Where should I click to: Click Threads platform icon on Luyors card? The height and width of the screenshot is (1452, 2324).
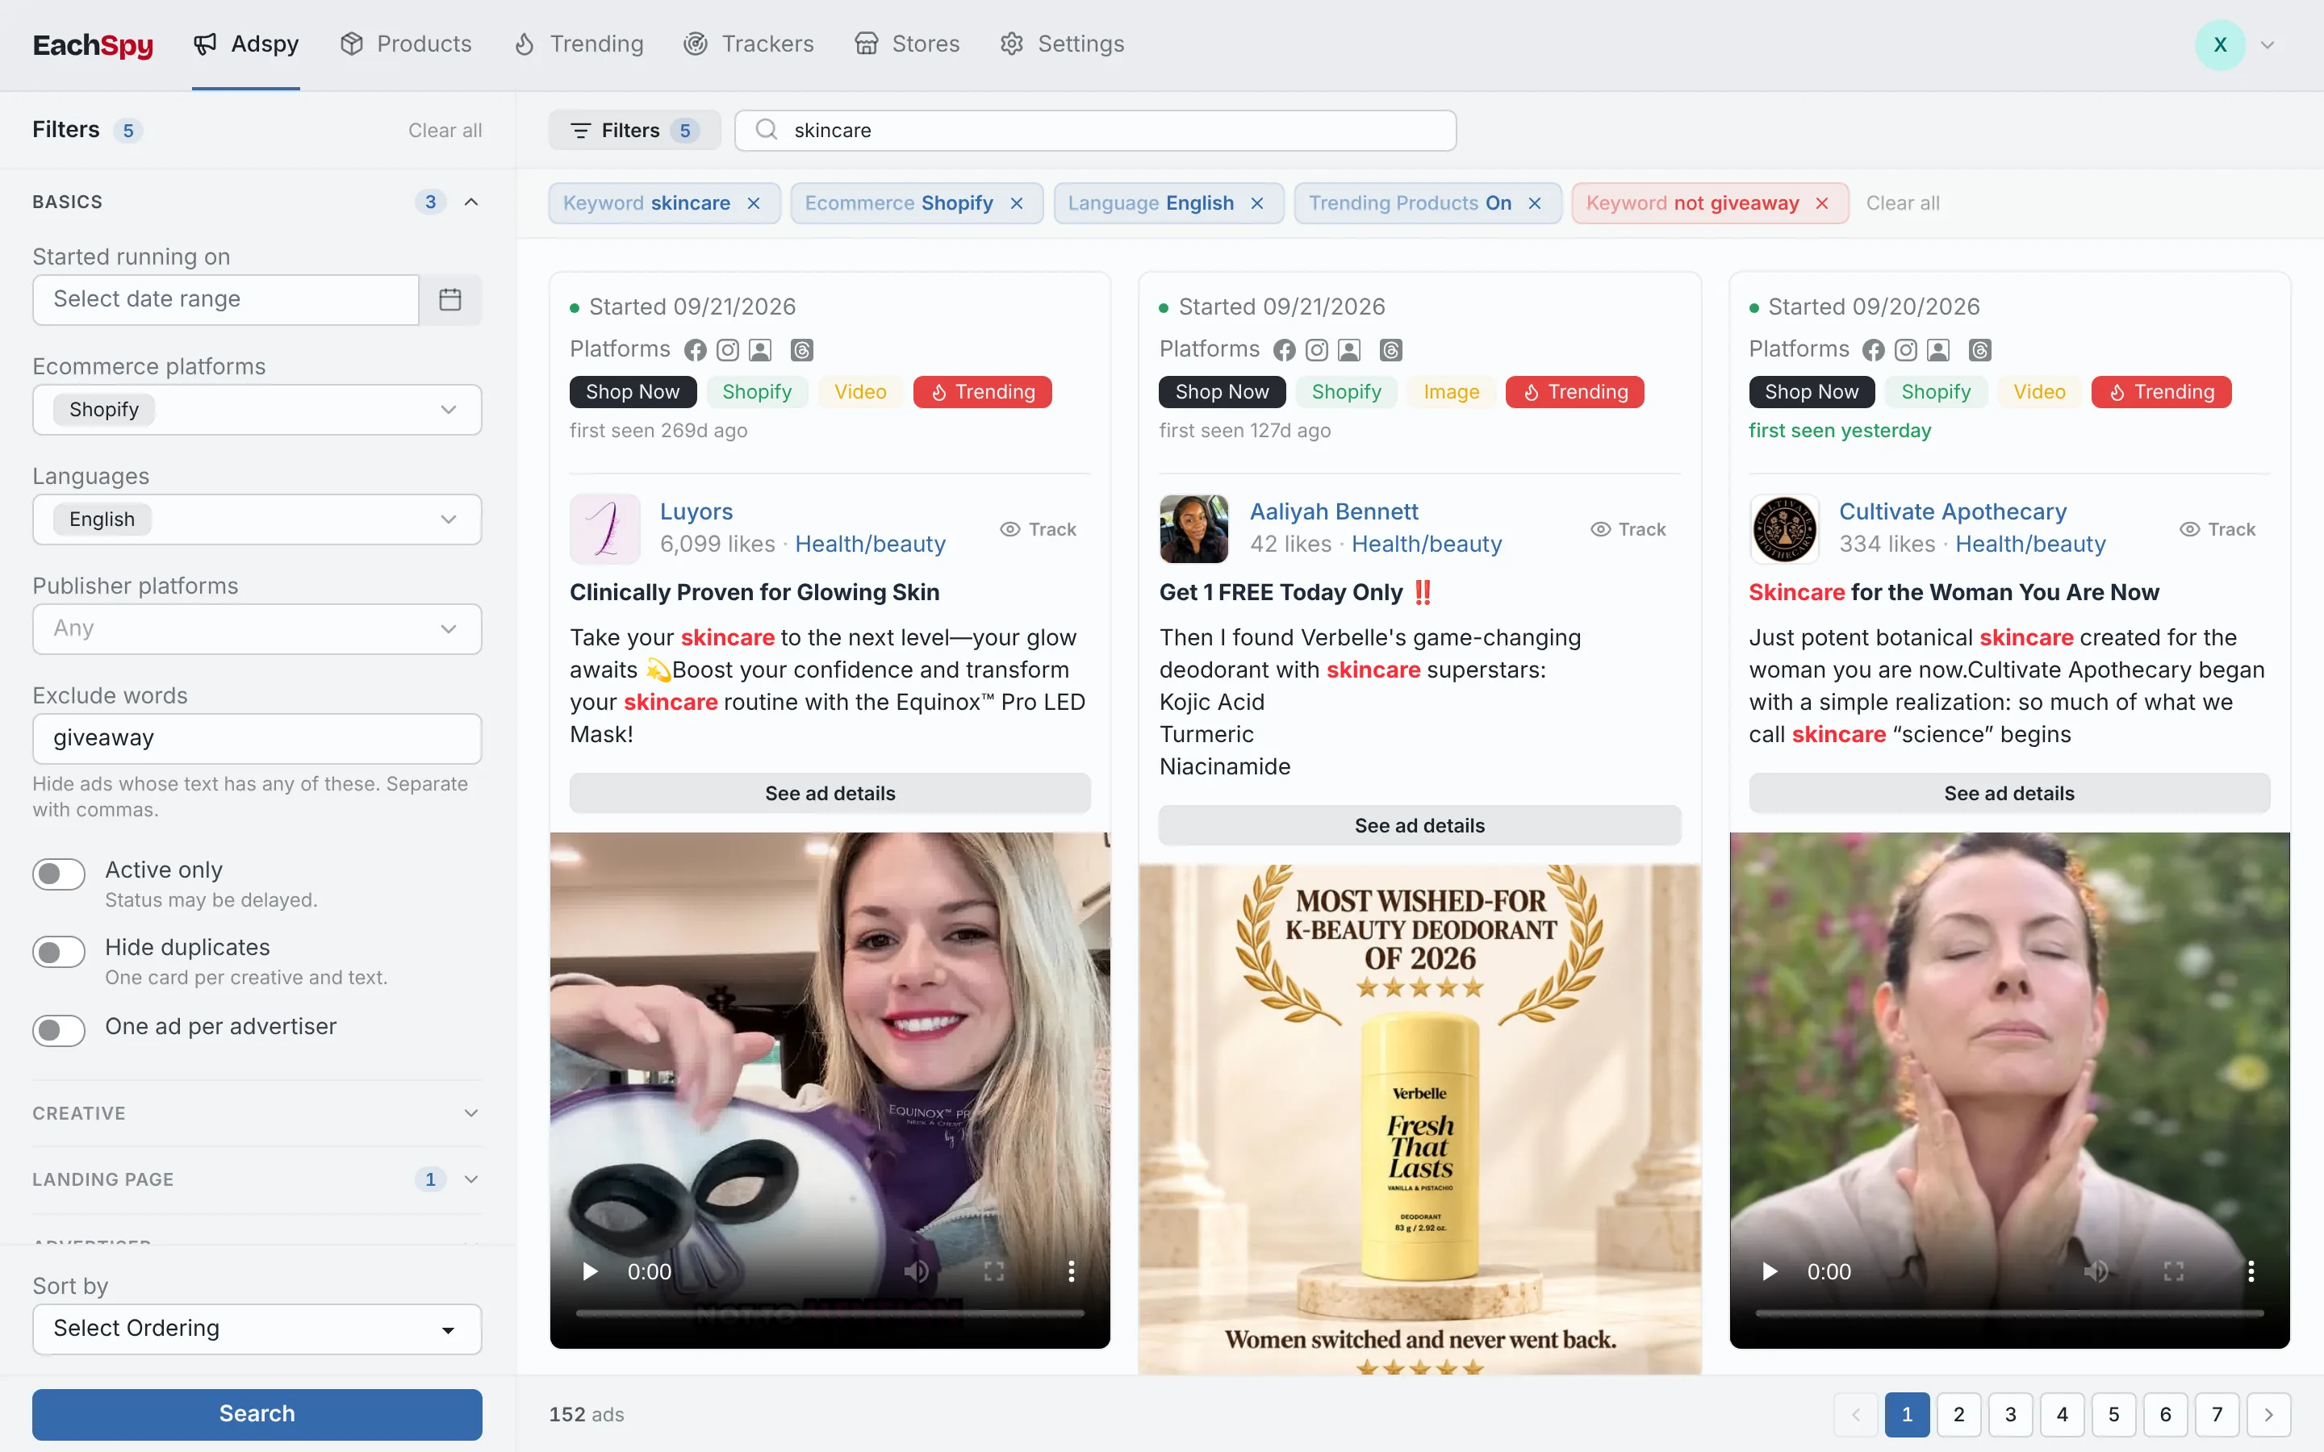(802, 351)
